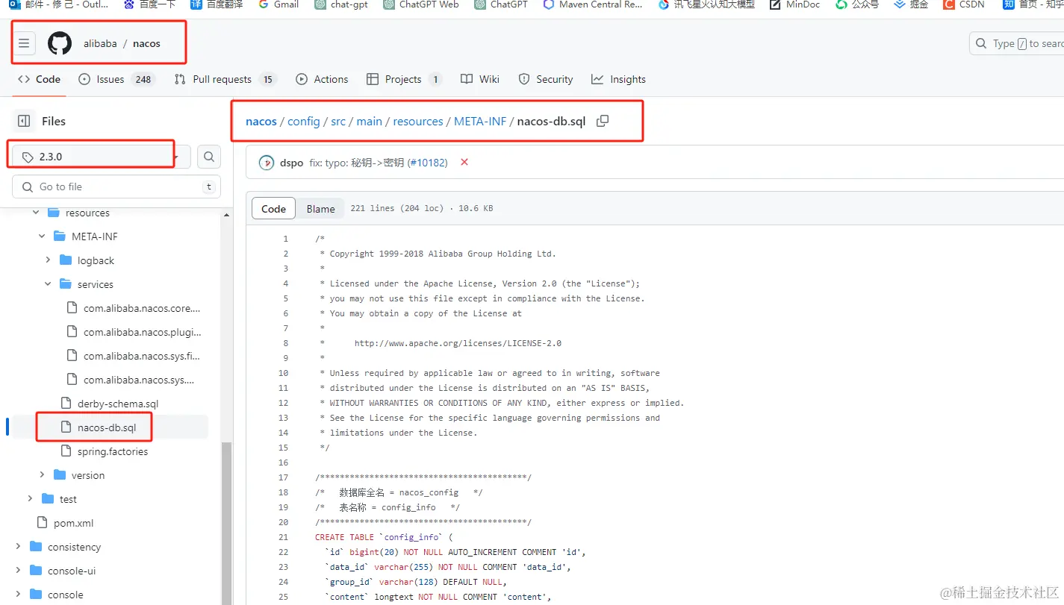Open nacos-db.sql in file tree

(x=107, y=427)
